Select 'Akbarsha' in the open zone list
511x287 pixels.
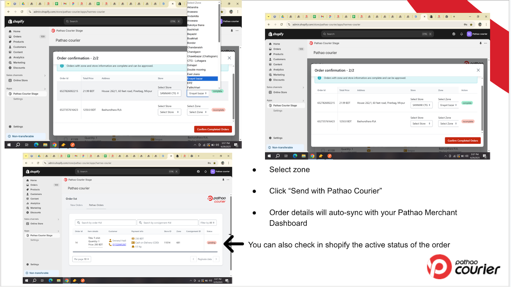[x=193, y=7]
